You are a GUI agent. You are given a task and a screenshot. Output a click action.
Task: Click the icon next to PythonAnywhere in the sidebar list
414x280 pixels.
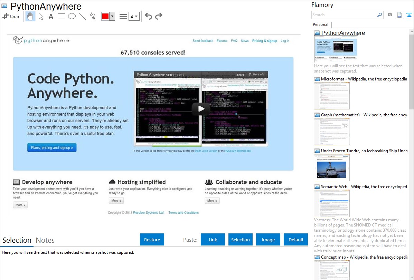click(x=317, y=33)
